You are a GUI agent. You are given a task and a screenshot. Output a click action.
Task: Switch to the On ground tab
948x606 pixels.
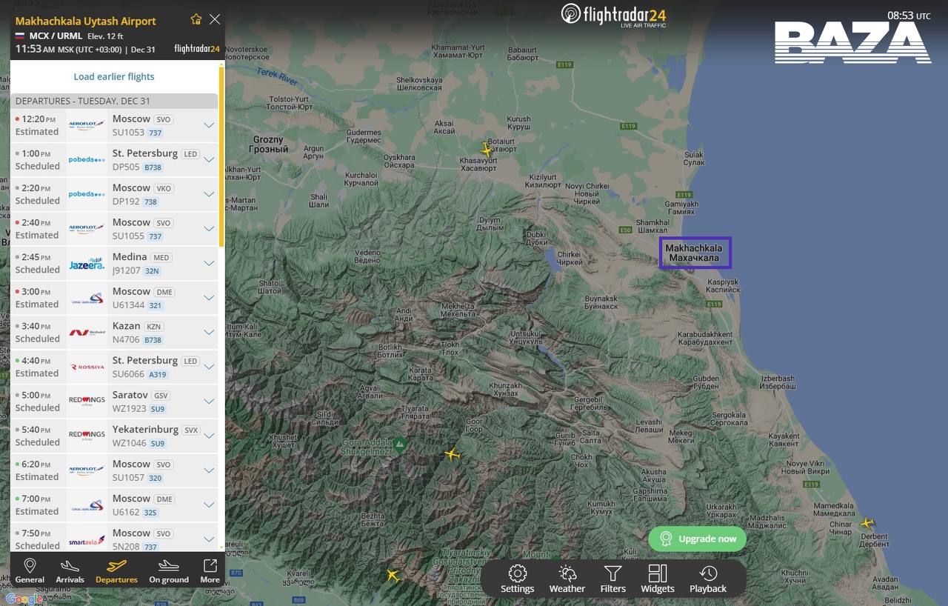point(169,570)
